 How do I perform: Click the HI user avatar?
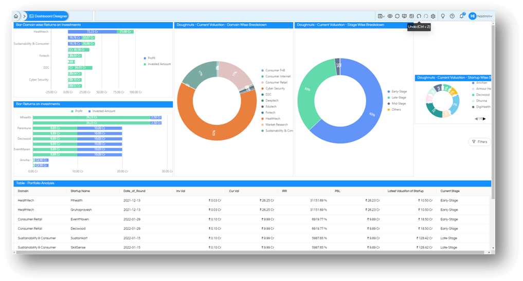click(472, 16)
